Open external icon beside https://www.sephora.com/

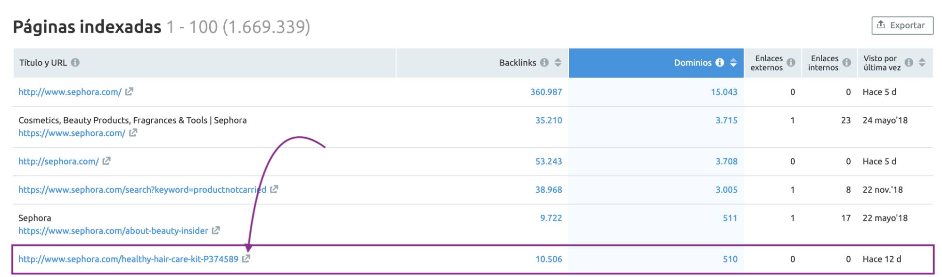click(x=133, y=132)
